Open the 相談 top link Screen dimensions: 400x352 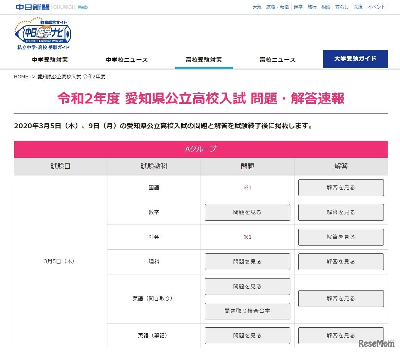pyautogui.click(x=326, y=7)
